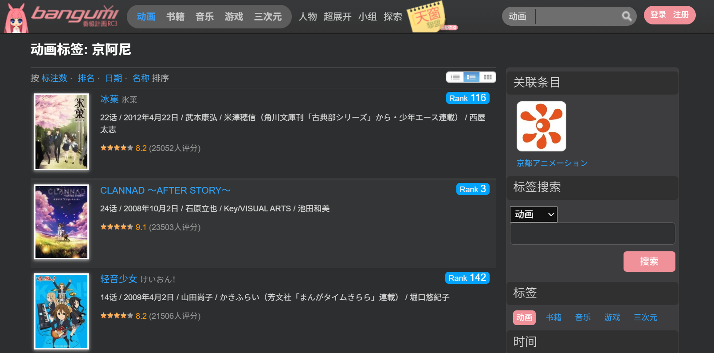Click the 搜索 button

[649, 262]
